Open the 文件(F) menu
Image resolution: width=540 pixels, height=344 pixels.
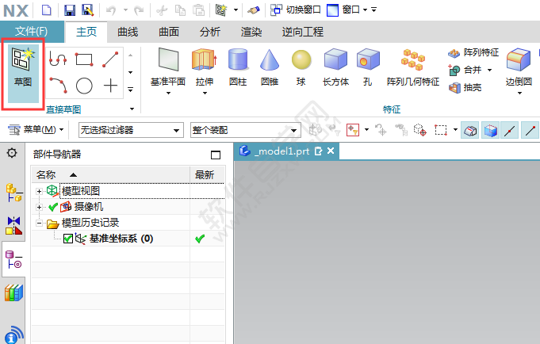coord(32,32)
